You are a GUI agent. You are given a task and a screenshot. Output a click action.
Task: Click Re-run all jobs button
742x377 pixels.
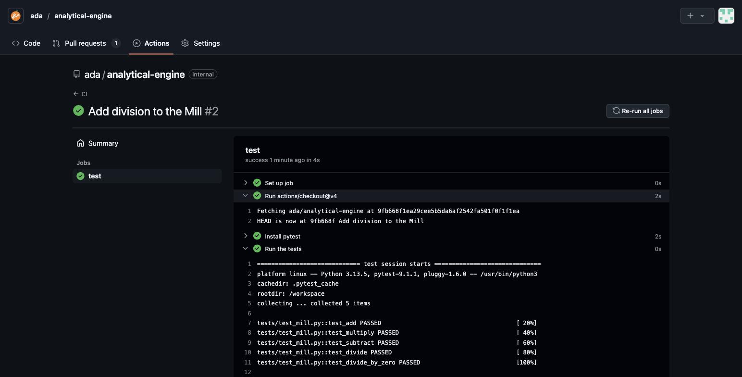[637, 111]
